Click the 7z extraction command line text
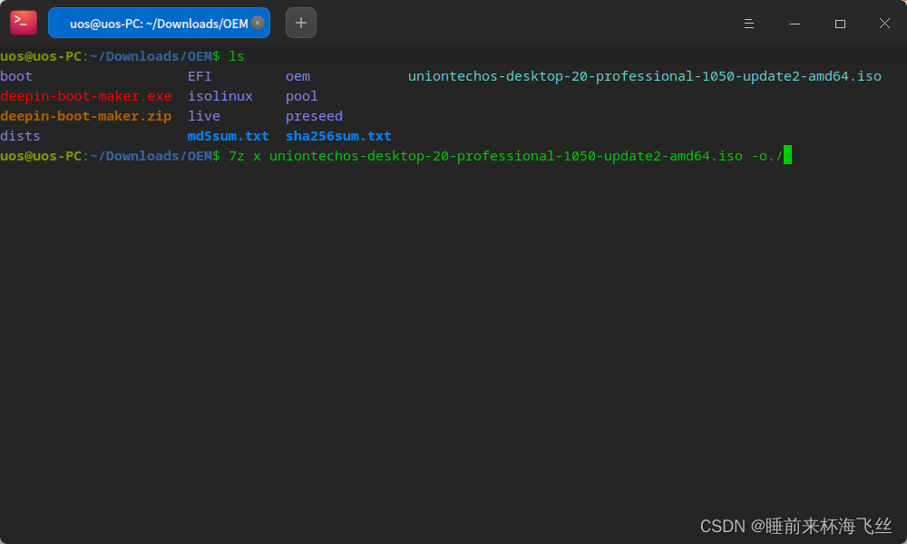 508,156
